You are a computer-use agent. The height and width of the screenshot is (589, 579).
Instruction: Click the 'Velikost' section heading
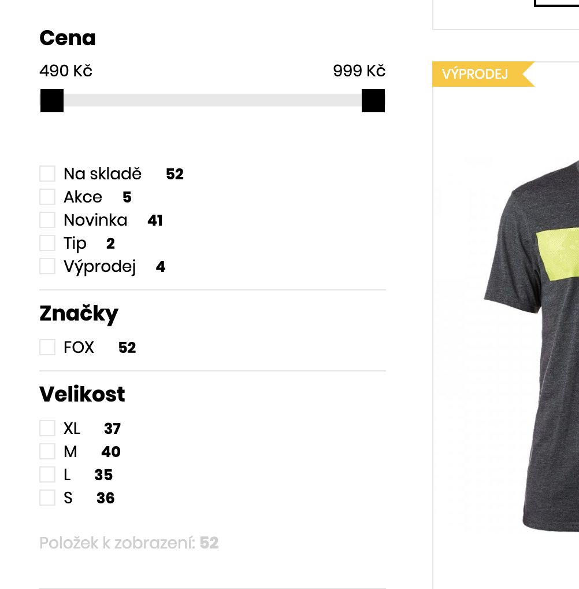click(82, 394)
